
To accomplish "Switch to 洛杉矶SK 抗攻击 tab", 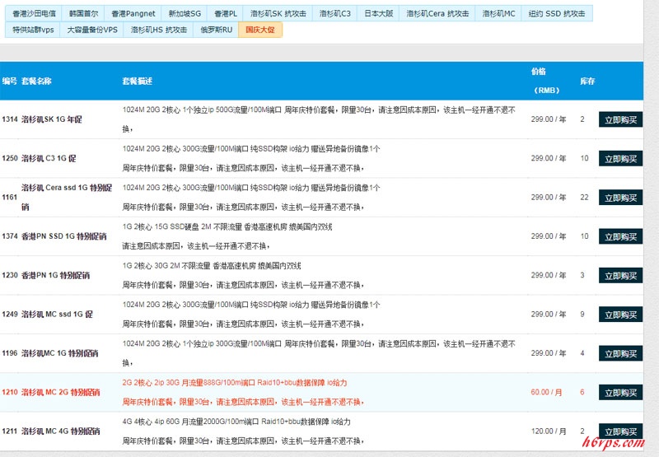I will click(x=278, y=13).
